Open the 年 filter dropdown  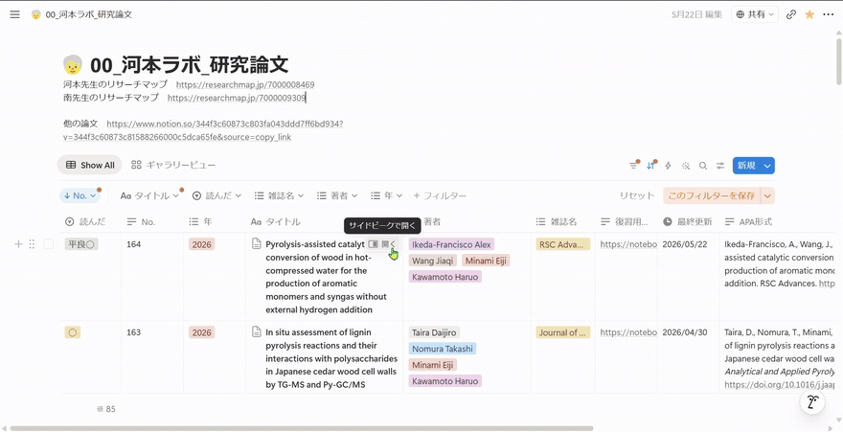click(x=384, y=195)
